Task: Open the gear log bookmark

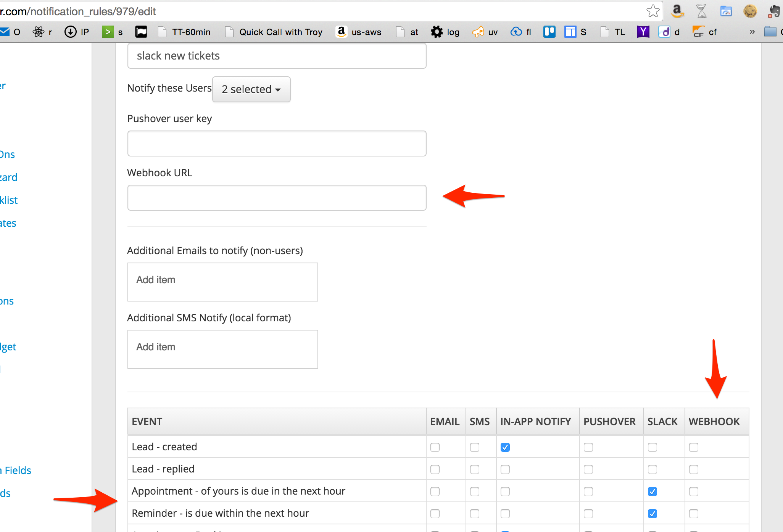Action: (445, 32)
